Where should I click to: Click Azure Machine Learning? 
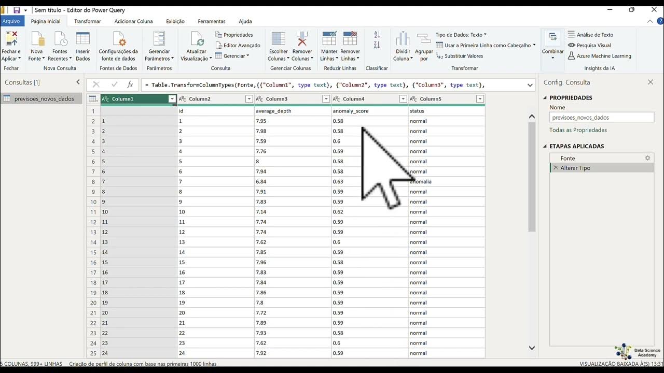pos(599,56)
